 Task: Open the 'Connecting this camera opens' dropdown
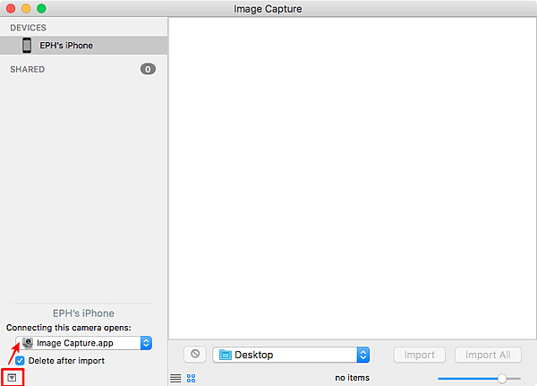point(83,343)
